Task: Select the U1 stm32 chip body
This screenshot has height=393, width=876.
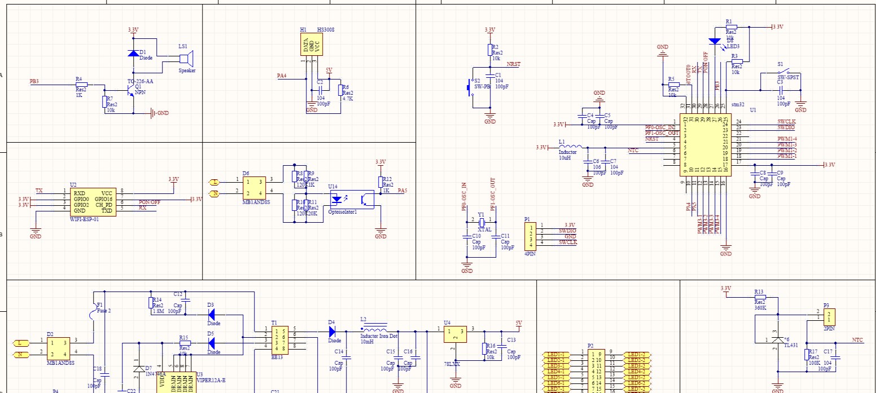Action: (x=705, y=145)
